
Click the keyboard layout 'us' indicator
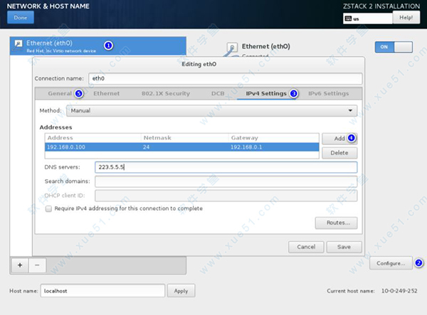(x=364, y=18)
